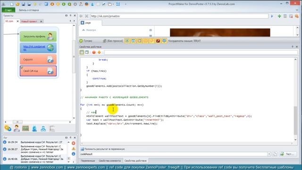Click the browser stop X icon

click(x=87, y=16)
